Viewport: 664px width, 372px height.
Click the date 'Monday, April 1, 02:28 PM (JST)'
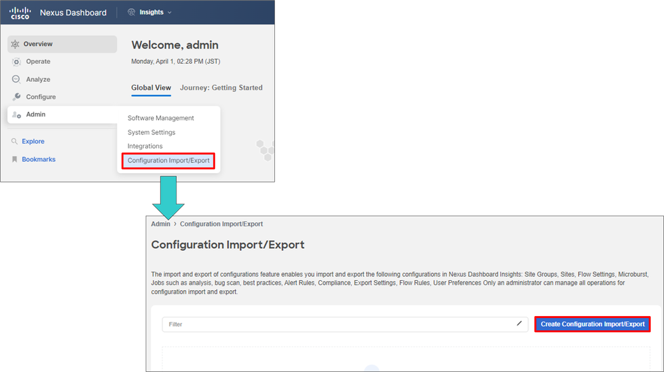(176, 61)
